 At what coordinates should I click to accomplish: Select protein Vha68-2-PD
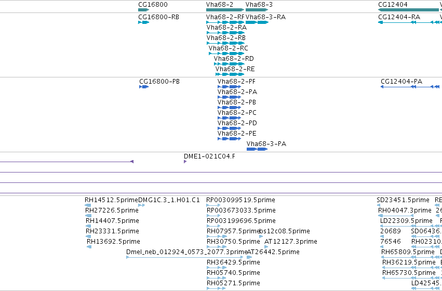[237, 123]
